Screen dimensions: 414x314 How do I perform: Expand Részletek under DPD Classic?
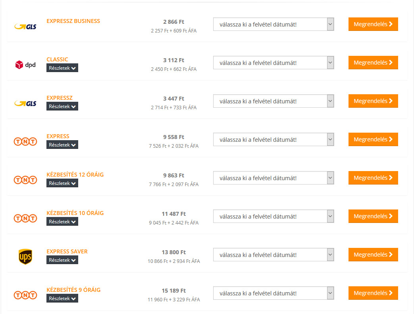tap(62, 68)
